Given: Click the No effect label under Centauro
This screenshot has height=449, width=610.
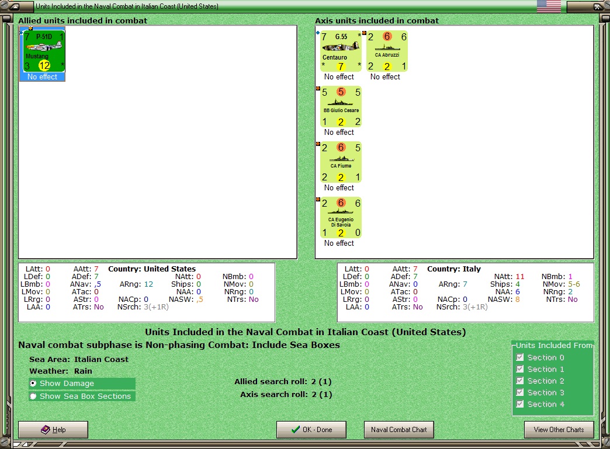Looking at the screenshot, I should pyautogui.click(x=339, y=77).
